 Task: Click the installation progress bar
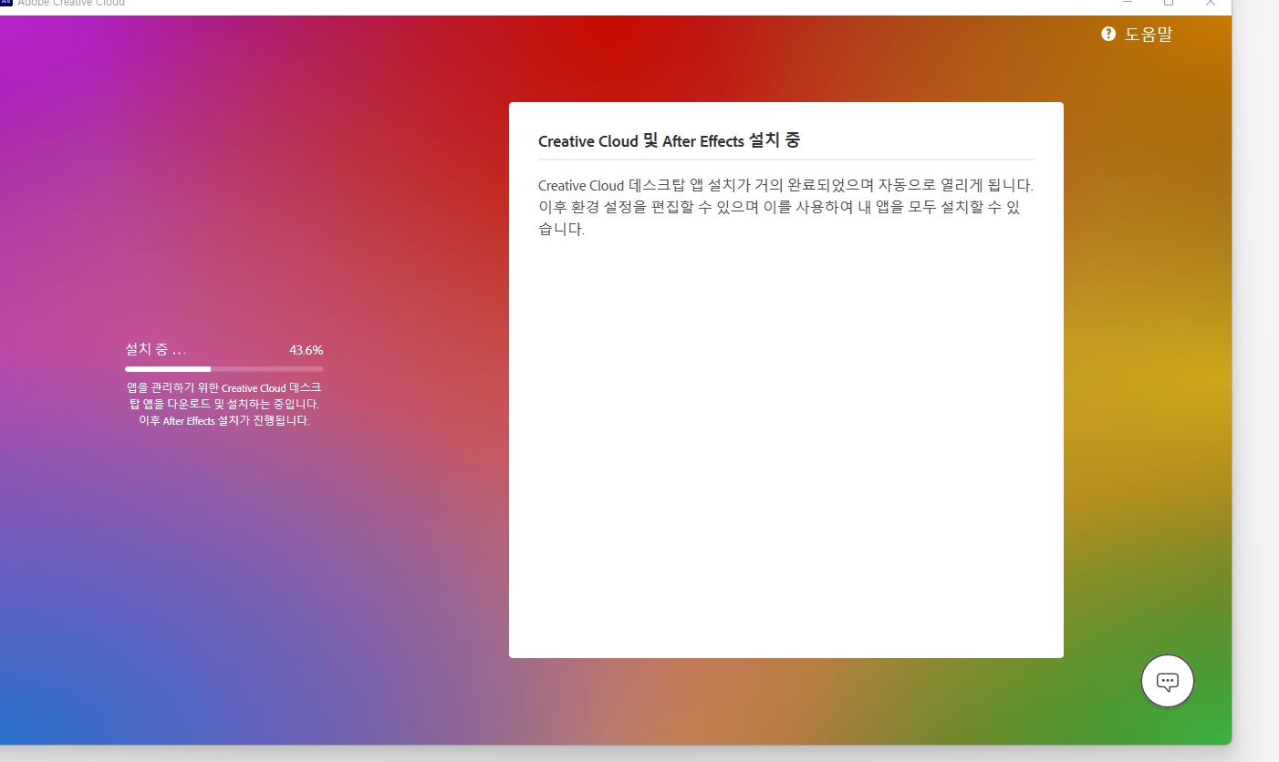click(224, 369)
